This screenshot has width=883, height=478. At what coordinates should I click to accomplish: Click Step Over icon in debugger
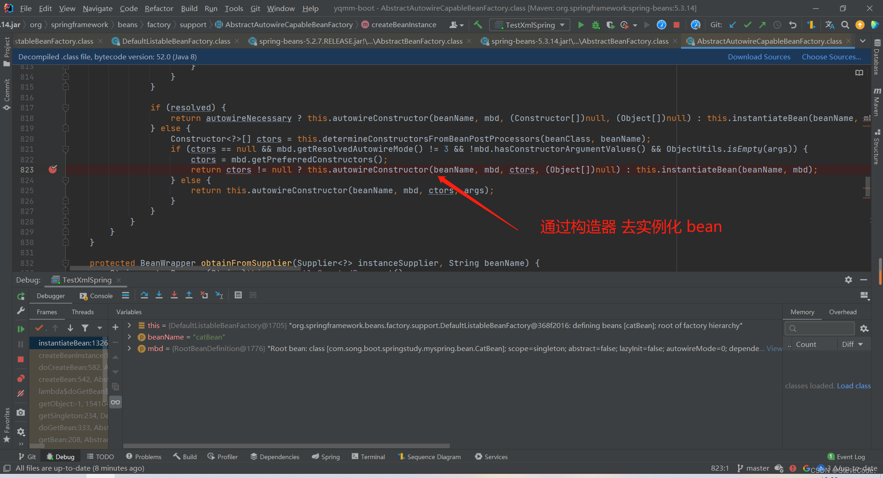(144, 295)
